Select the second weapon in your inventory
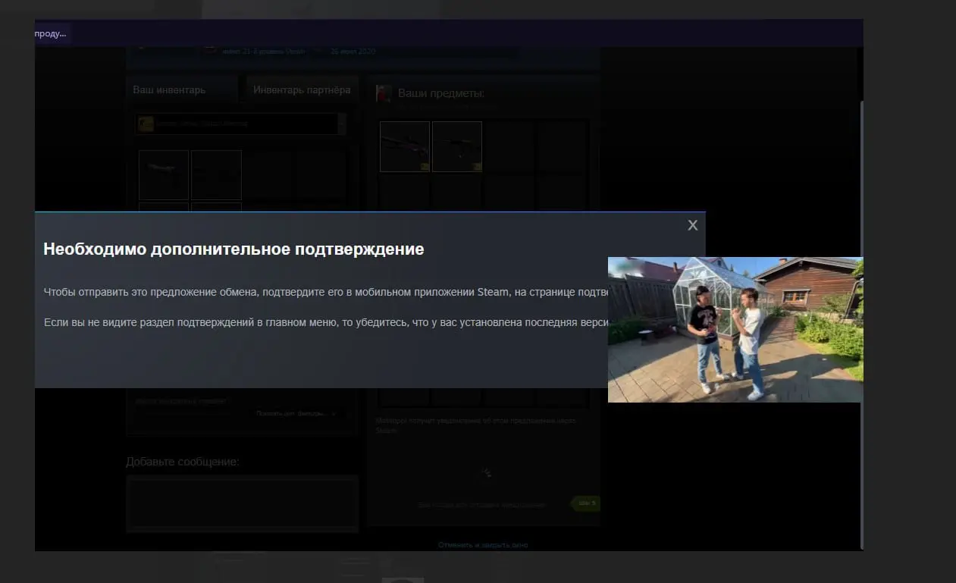Viewport: 956px width, 583px height. tap(216, 174)
